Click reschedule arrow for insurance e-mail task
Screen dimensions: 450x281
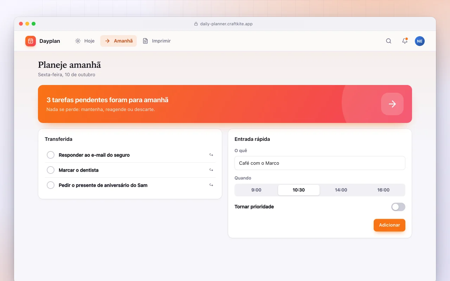(x=211, y=155)
